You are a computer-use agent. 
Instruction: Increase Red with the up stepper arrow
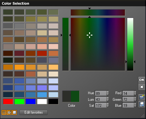(x=135, y=92)
